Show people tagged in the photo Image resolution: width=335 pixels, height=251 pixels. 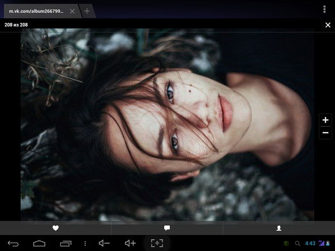279,228
